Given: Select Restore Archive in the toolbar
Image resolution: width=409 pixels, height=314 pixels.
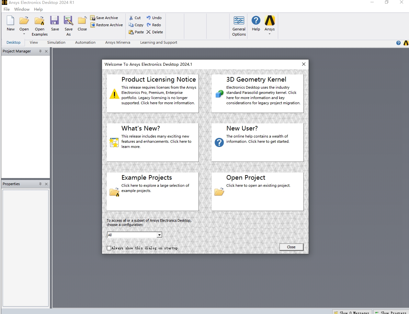Looking at the screenshot, I should pyautogui.click(x=106, y=25).
